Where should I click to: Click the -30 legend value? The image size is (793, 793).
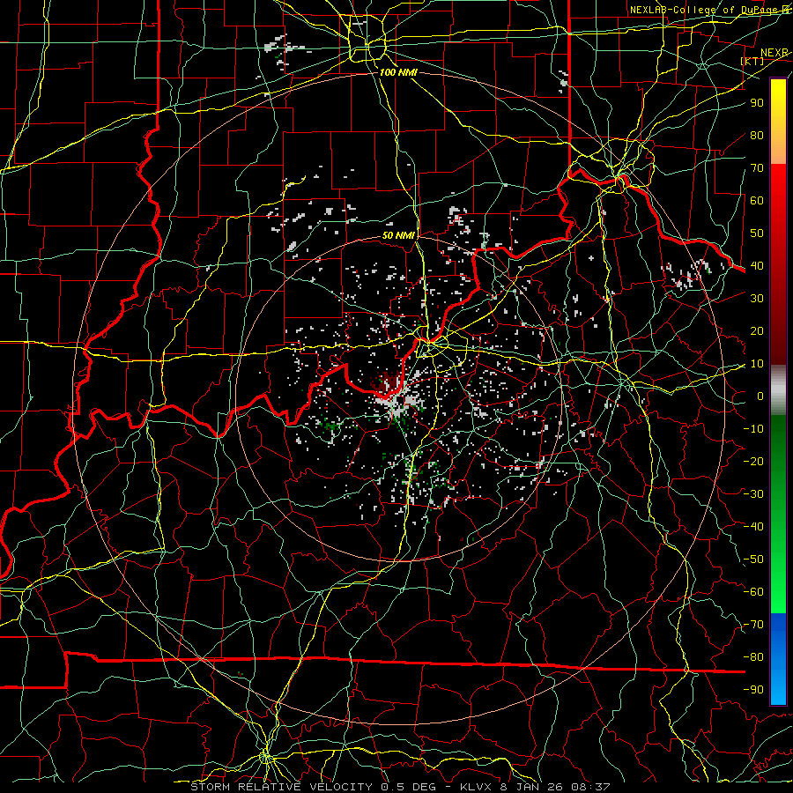pyautogui.click(x=753, y=494)
